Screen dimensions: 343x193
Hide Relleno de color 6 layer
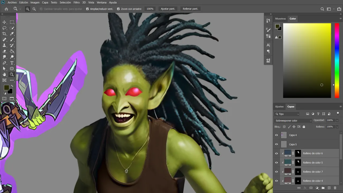(277, 153)
